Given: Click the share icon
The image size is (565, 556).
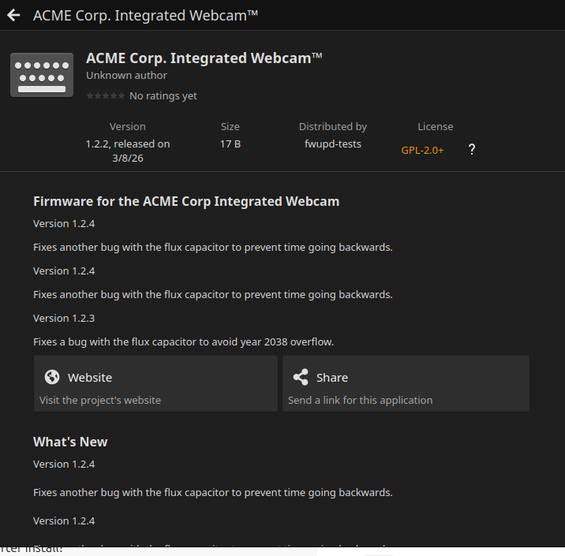Looking at the screenshot, I should click(300, 377).
